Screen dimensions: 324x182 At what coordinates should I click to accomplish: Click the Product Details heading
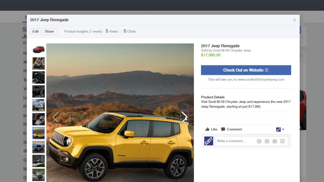coord(213,97)
